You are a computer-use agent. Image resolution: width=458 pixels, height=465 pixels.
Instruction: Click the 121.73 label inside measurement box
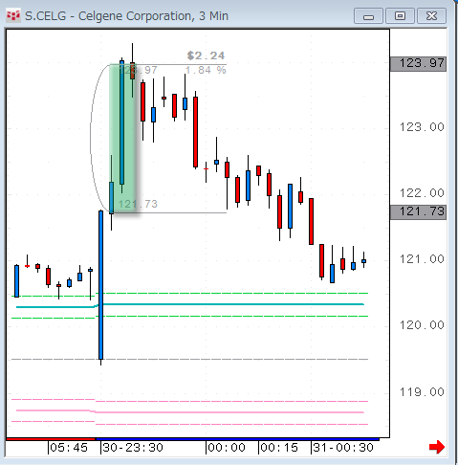click(x=138, y=204)
